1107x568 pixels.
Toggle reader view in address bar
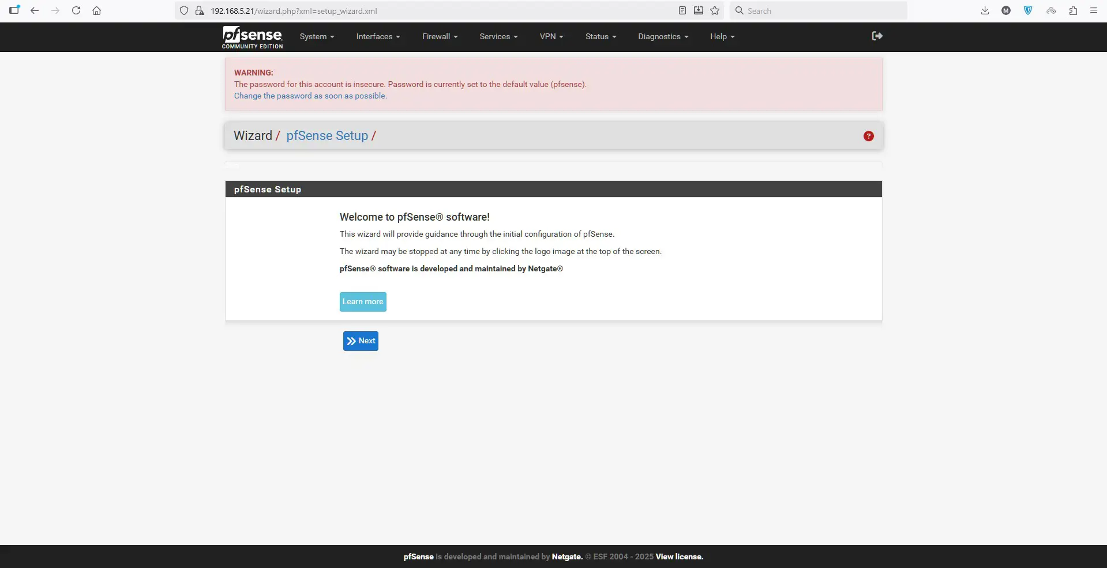(682, 10)
